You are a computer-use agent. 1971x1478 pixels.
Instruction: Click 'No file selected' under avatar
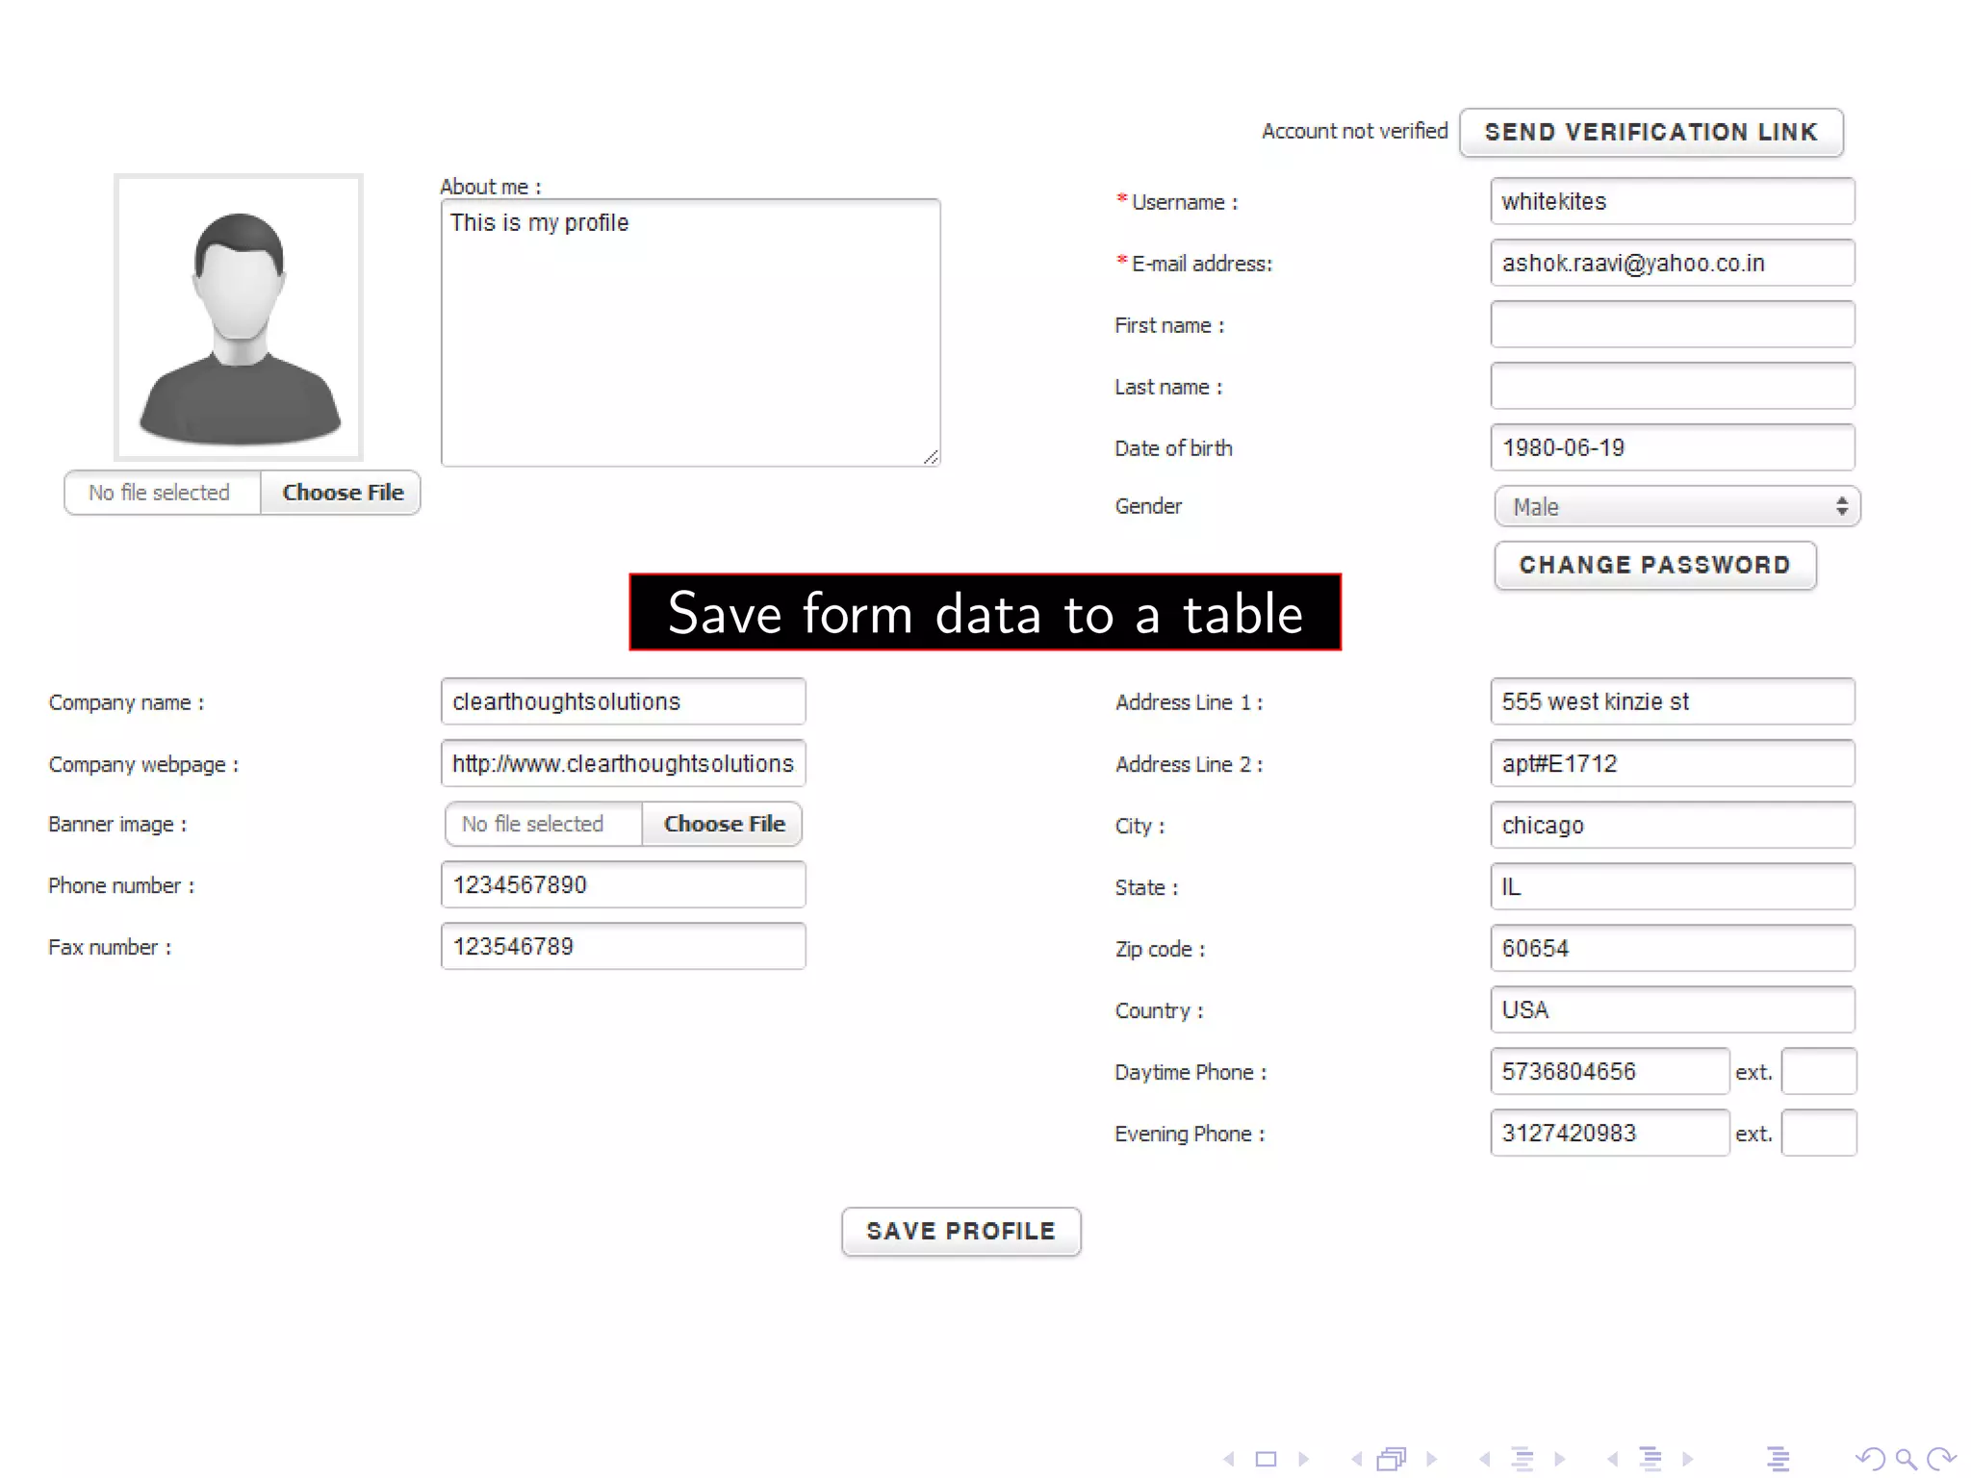[160, 493]
